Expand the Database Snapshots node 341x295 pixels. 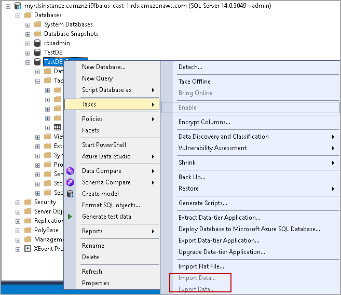pos(28,34)
